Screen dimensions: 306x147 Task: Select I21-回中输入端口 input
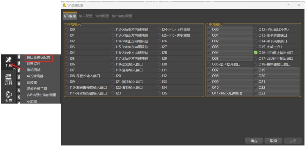tap(134, 82)
